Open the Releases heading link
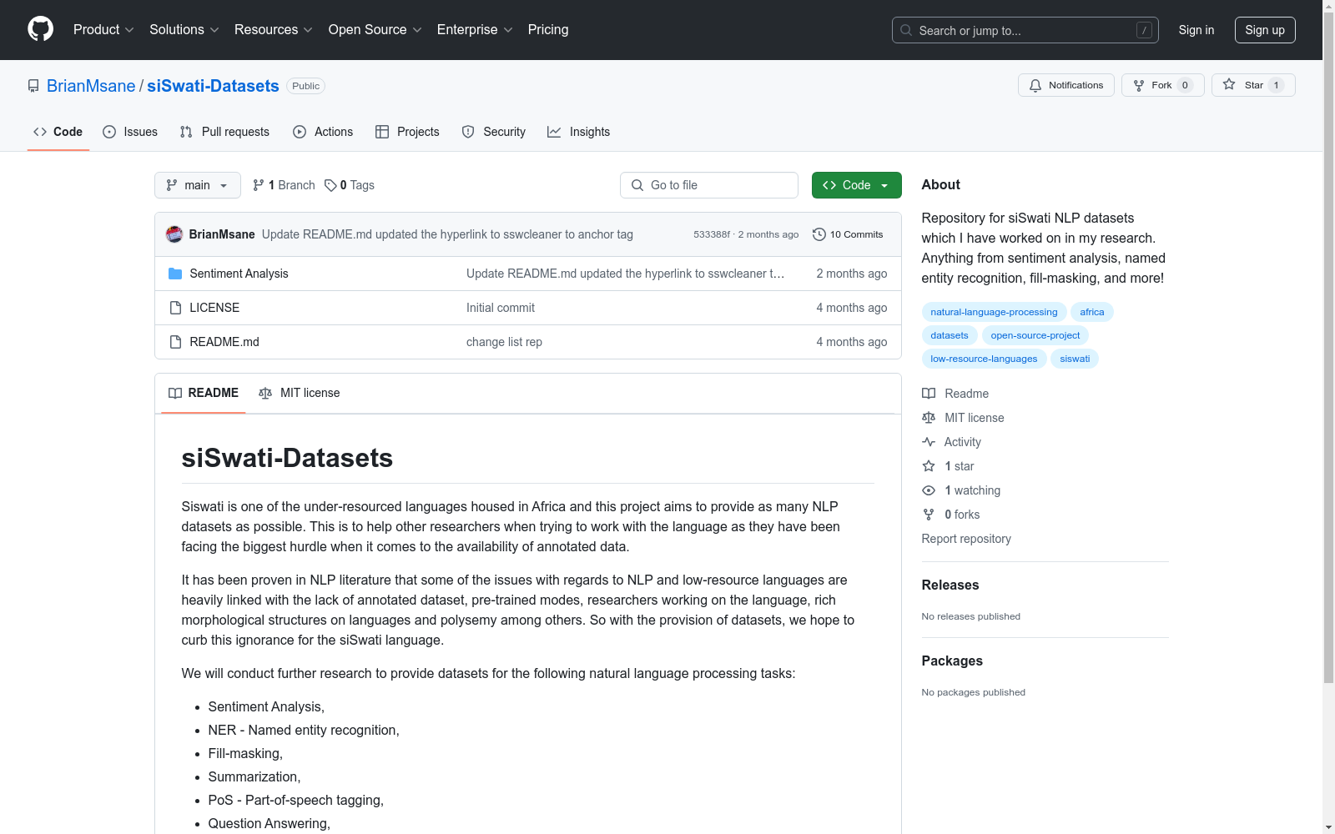 [x=950, y=585]
